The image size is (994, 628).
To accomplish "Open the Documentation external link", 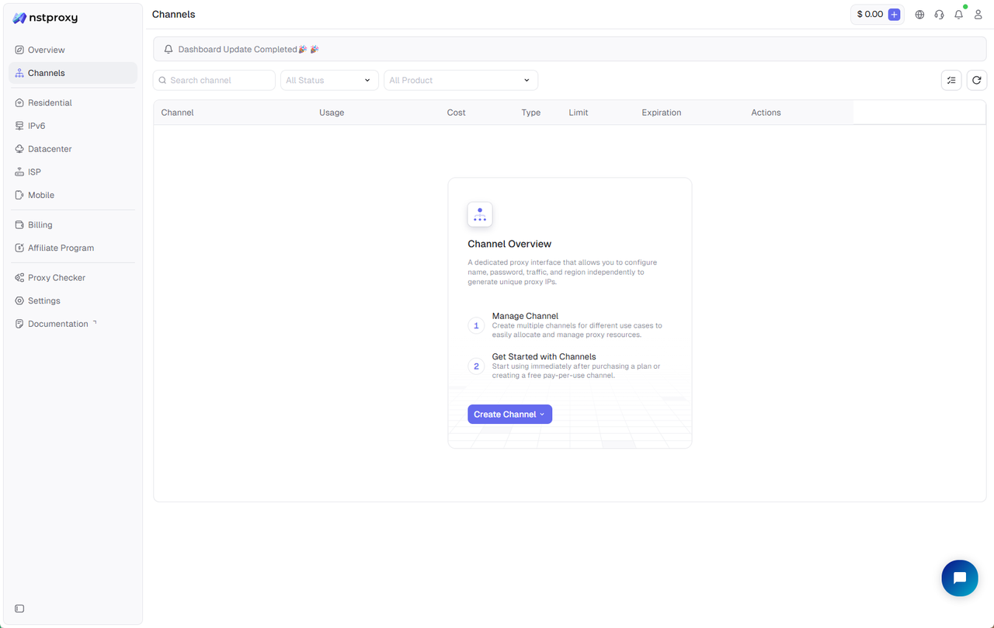I will (57, 324).
